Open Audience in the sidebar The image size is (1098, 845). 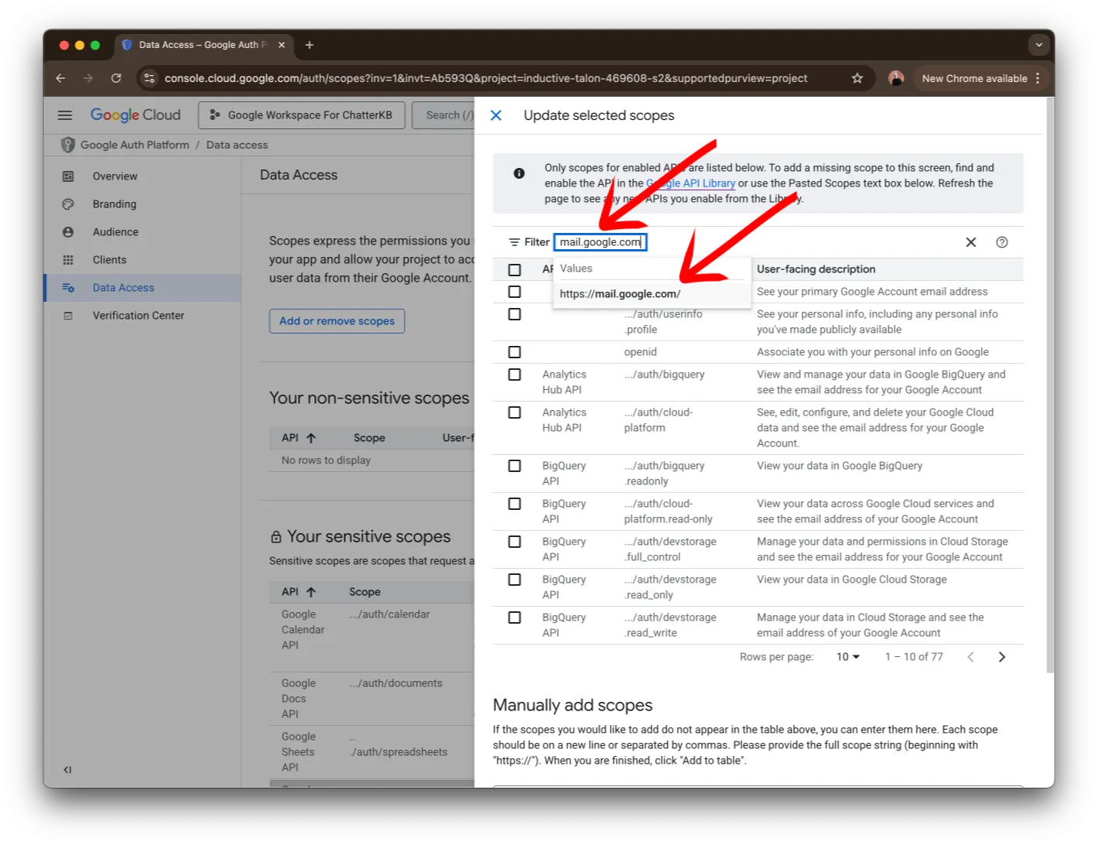coord(116,232)
